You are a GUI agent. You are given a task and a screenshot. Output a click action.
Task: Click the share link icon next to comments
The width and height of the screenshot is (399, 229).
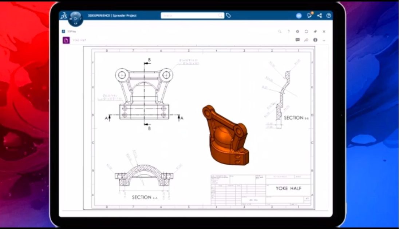(306, 40)
